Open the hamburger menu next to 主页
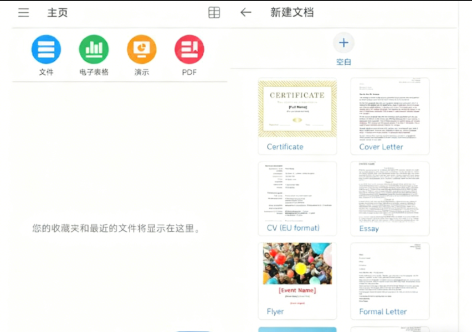The width and height of the screenshot is (472, 332). [23, 12]
